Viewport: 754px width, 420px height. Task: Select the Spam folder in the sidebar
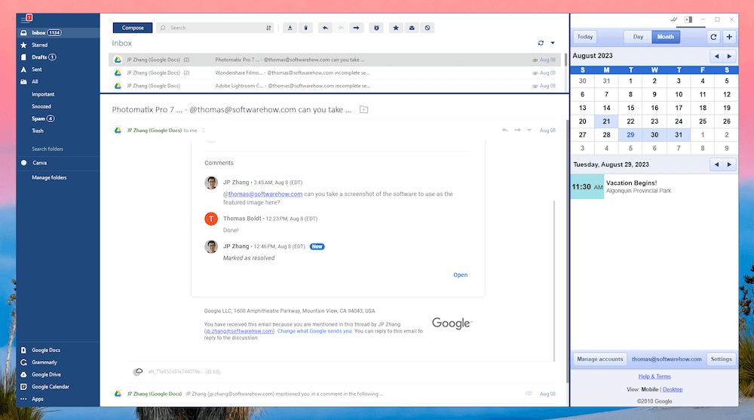click(x=38, y=118)
